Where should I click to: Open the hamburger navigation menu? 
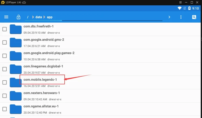click(x=6, y=17)
